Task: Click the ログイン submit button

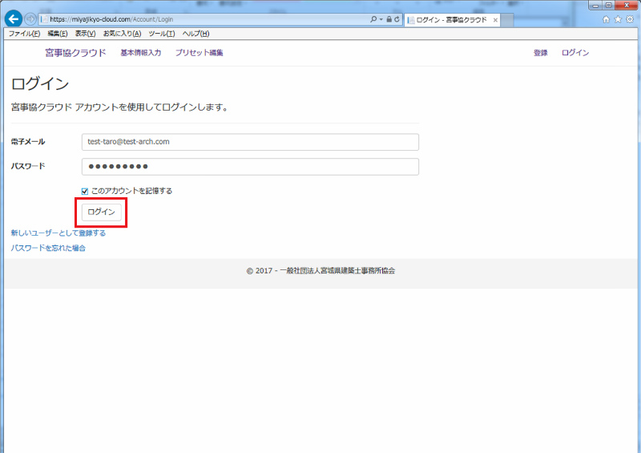Action: tap(102, 212)
